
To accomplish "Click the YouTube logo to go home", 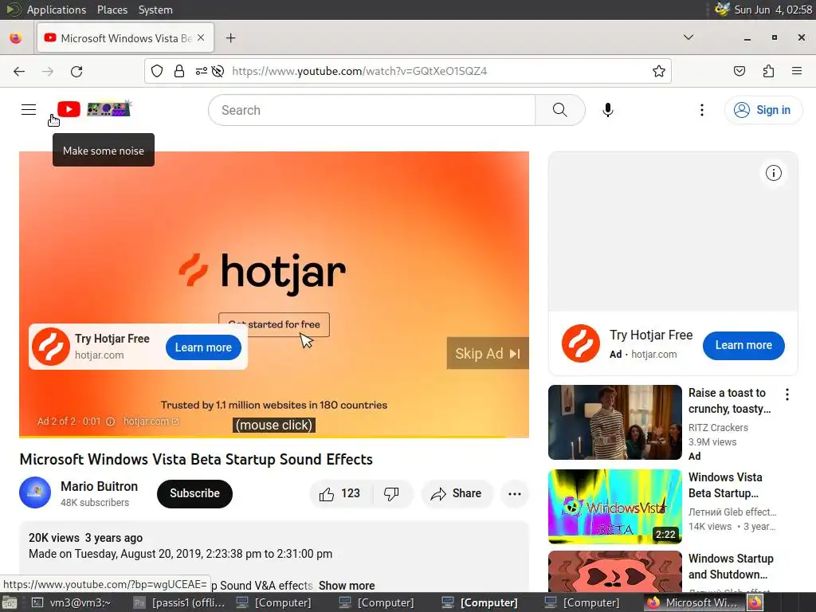I will pos(69,109).
